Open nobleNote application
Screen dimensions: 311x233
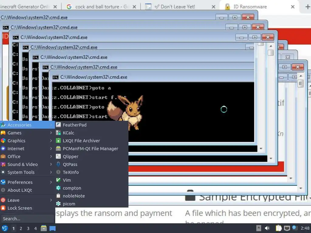pos(92,196)
